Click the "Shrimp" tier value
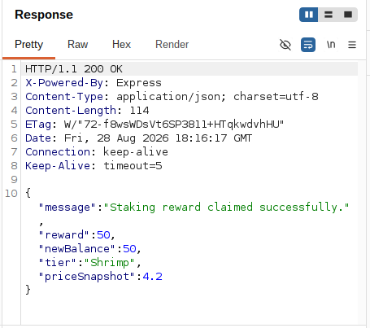 (110, 263)
